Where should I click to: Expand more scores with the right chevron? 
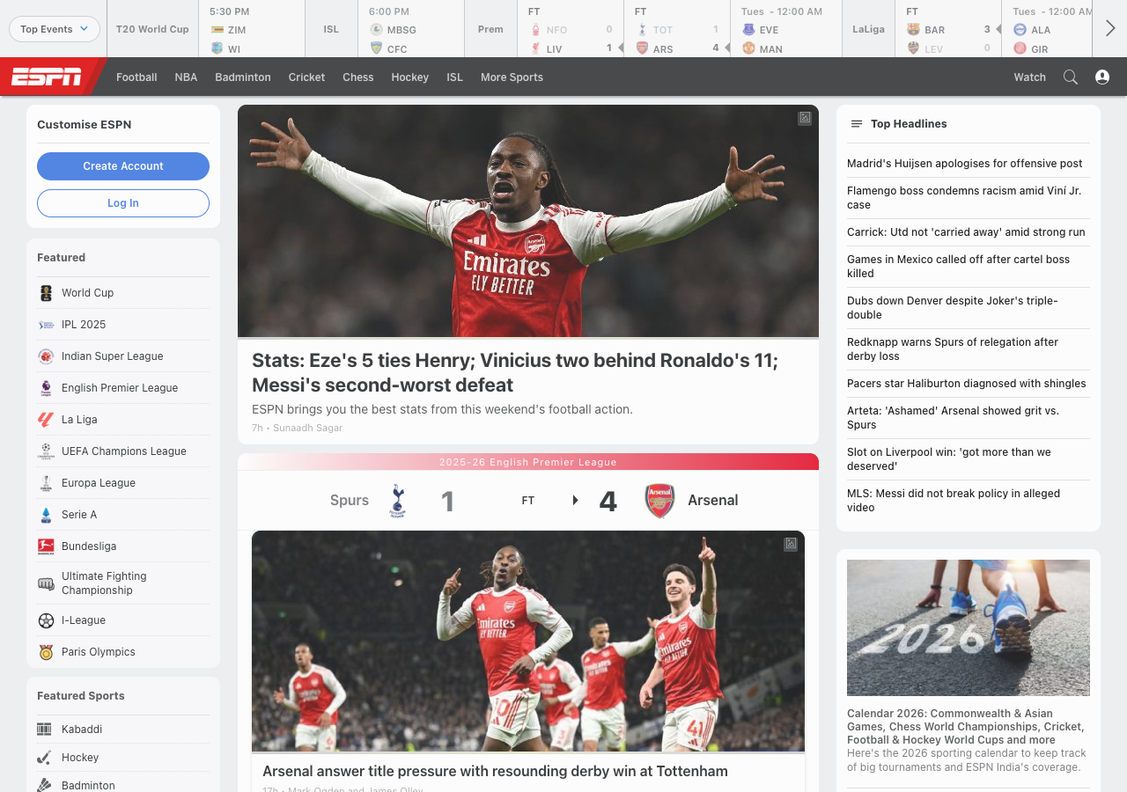[1110, 27]
